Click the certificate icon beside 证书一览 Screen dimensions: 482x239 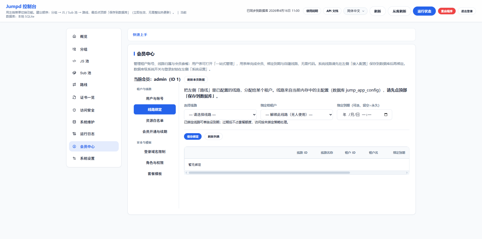[74, 97]
